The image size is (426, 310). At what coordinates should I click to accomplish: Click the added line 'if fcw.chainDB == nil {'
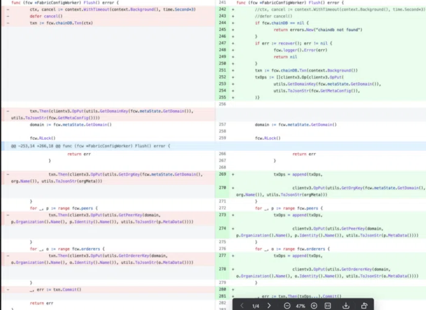tap(282, 23)
